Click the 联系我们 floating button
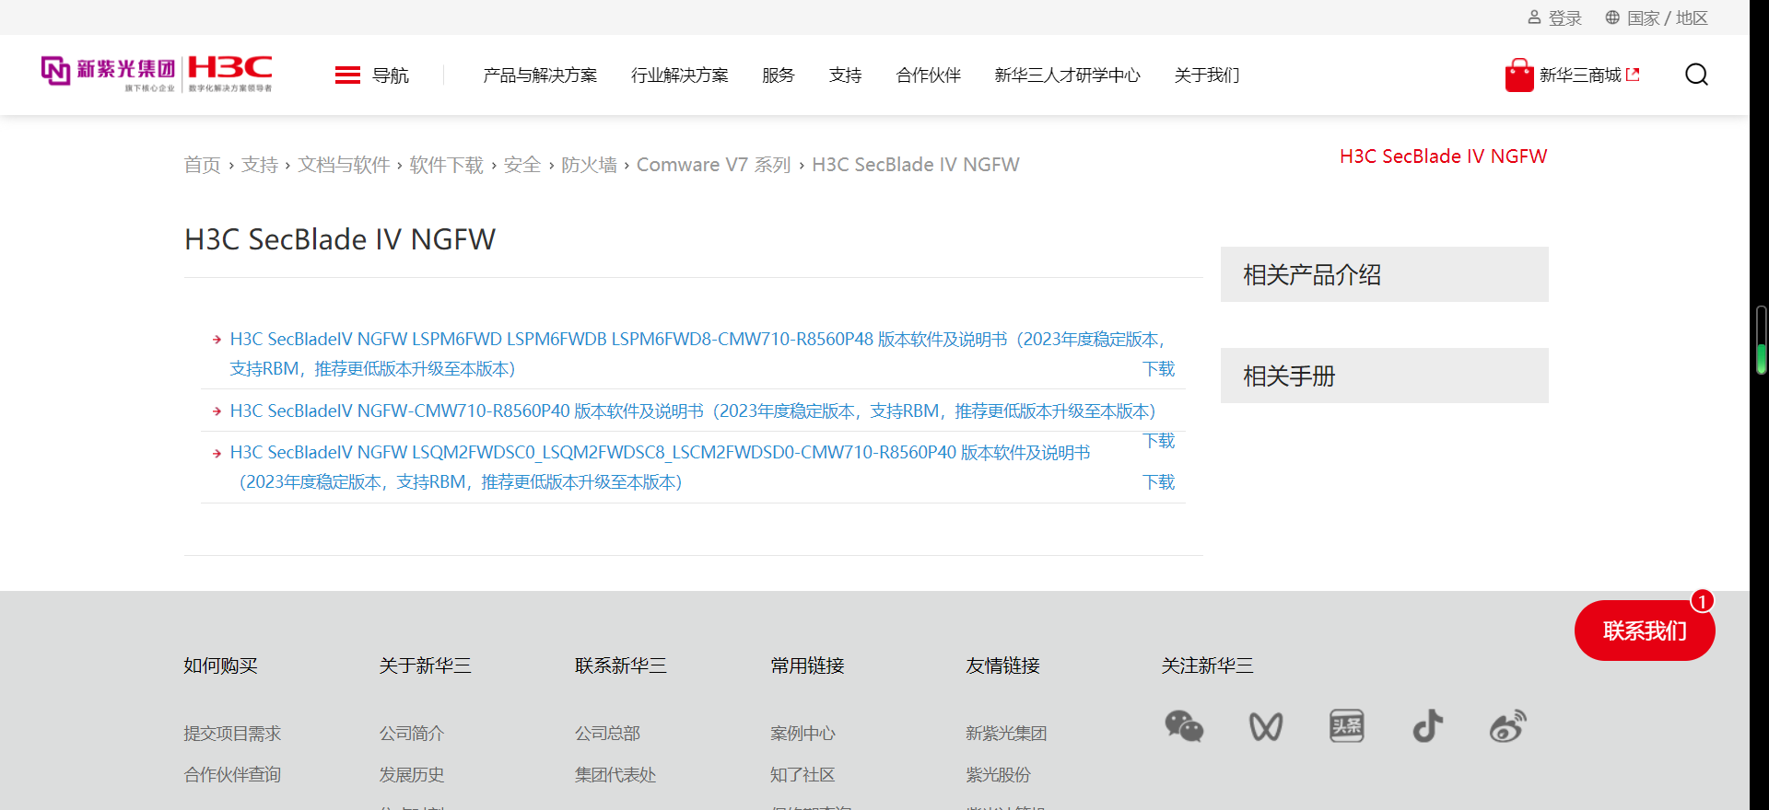 1645,631
